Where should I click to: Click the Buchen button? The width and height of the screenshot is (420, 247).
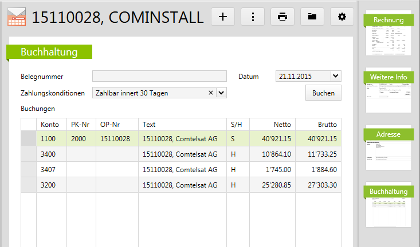[x=323, y=93]
